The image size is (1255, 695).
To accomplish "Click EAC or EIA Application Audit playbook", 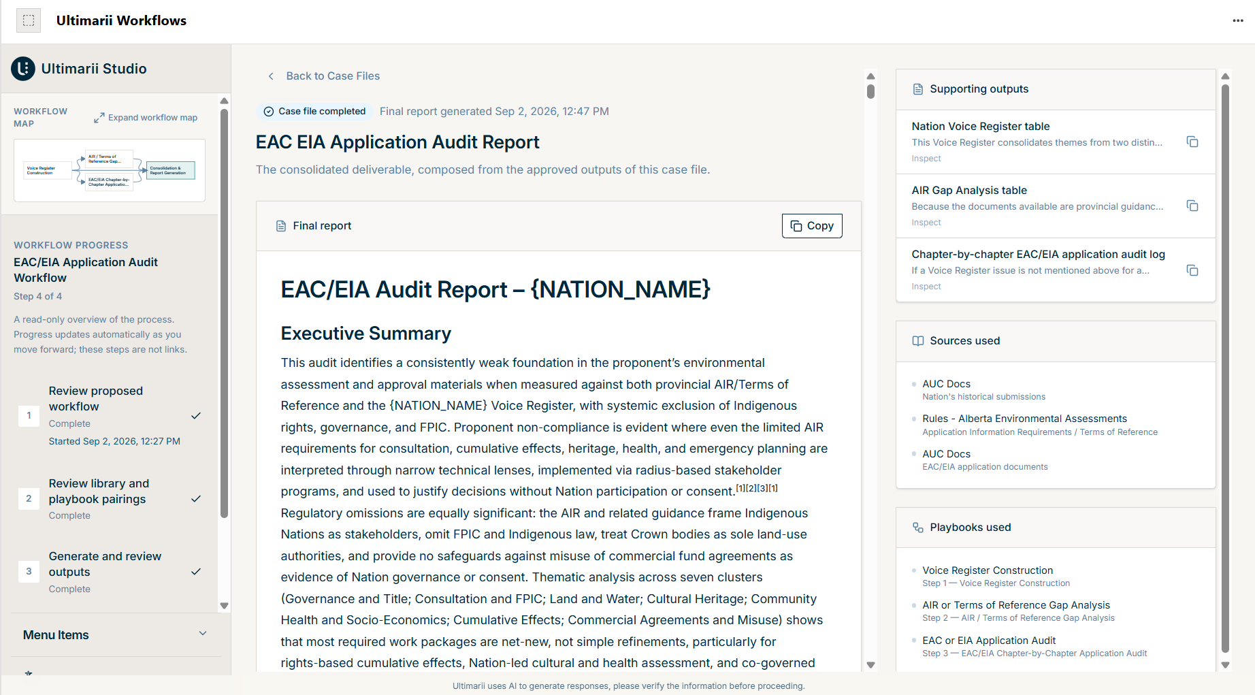I will [989, 641].
